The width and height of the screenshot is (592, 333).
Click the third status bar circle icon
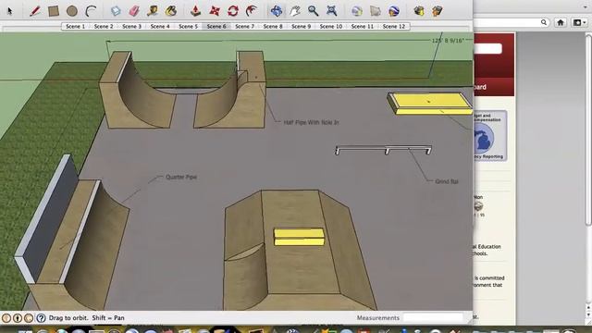[29, 318]
